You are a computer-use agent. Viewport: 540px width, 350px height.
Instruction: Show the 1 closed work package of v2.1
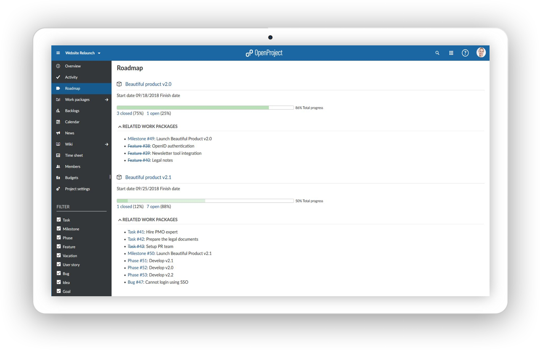124,207
